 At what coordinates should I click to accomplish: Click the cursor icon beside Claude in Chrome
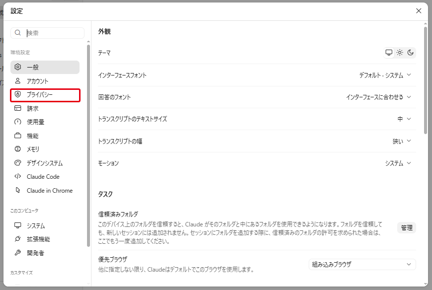(17, 190)
